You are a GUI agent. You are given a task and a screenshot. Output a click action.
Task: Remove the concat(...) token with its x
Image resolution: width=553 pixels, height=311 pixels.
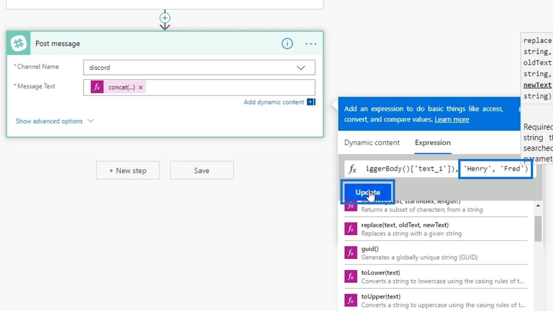pyautogui.click(x=141, y=87)
